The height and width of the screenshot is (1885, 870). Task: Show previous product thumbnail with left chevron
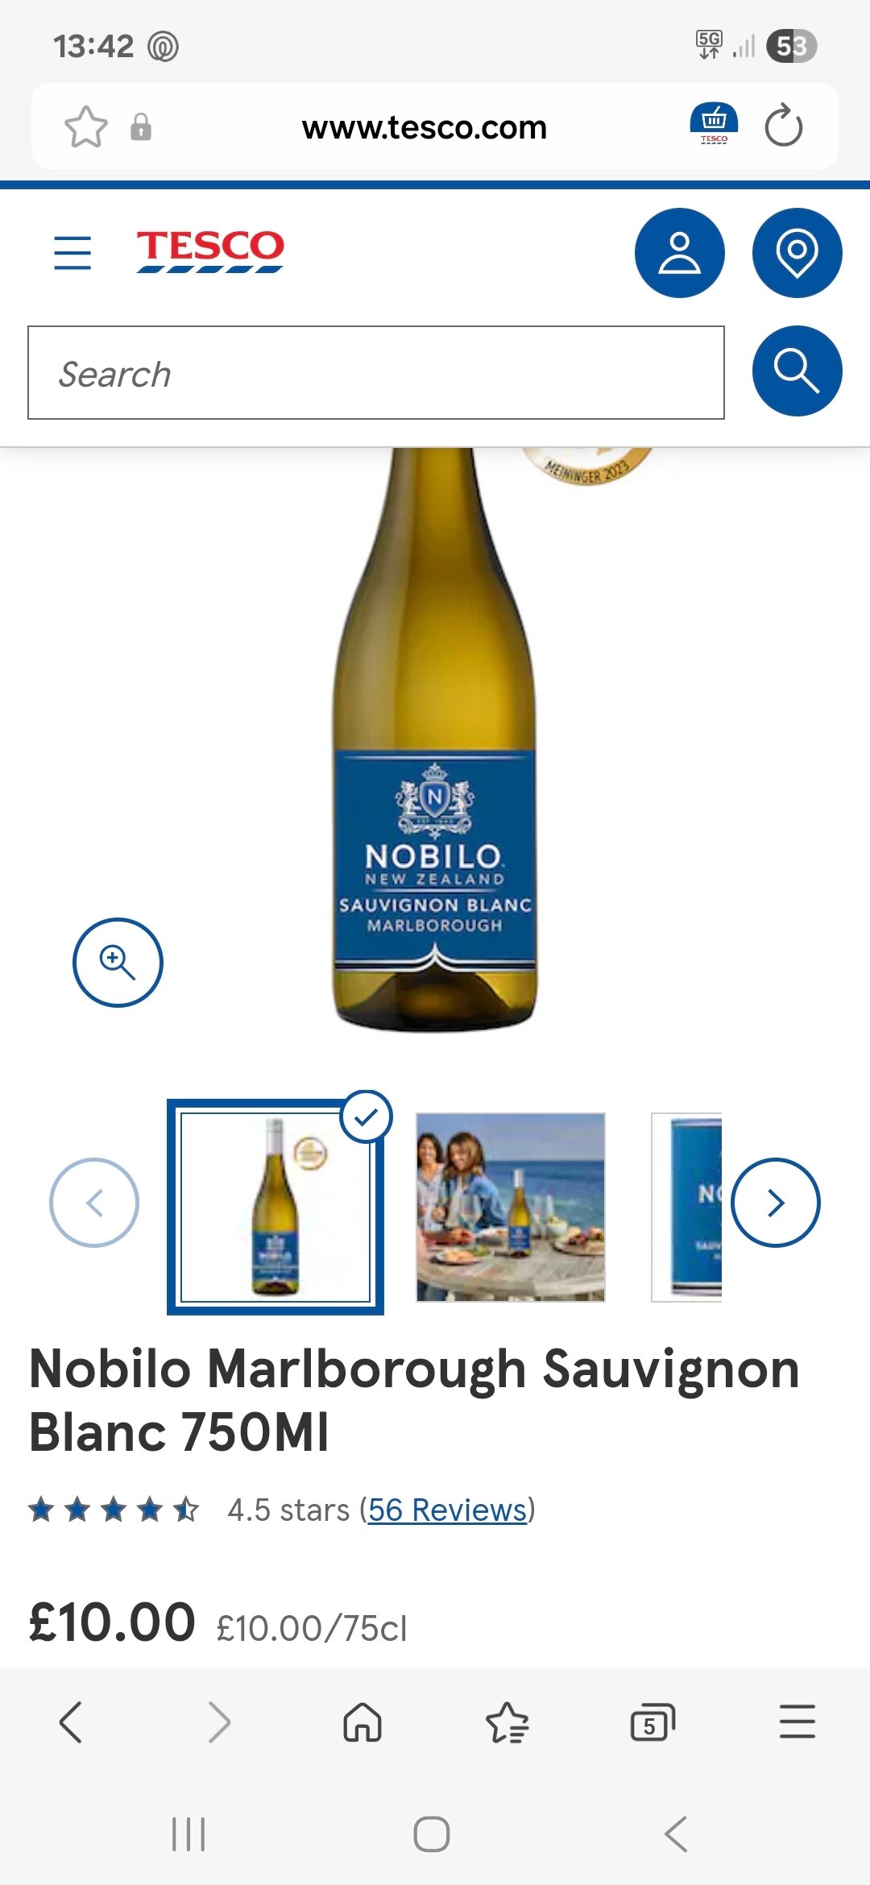94,1203
